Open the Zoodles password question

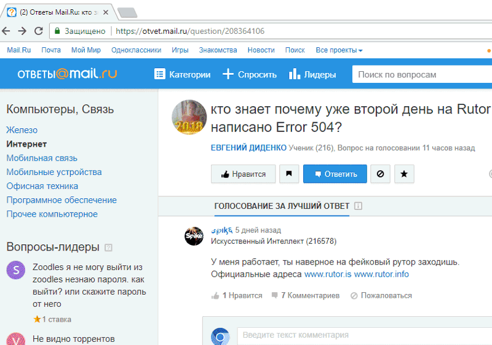pos(89,285)
